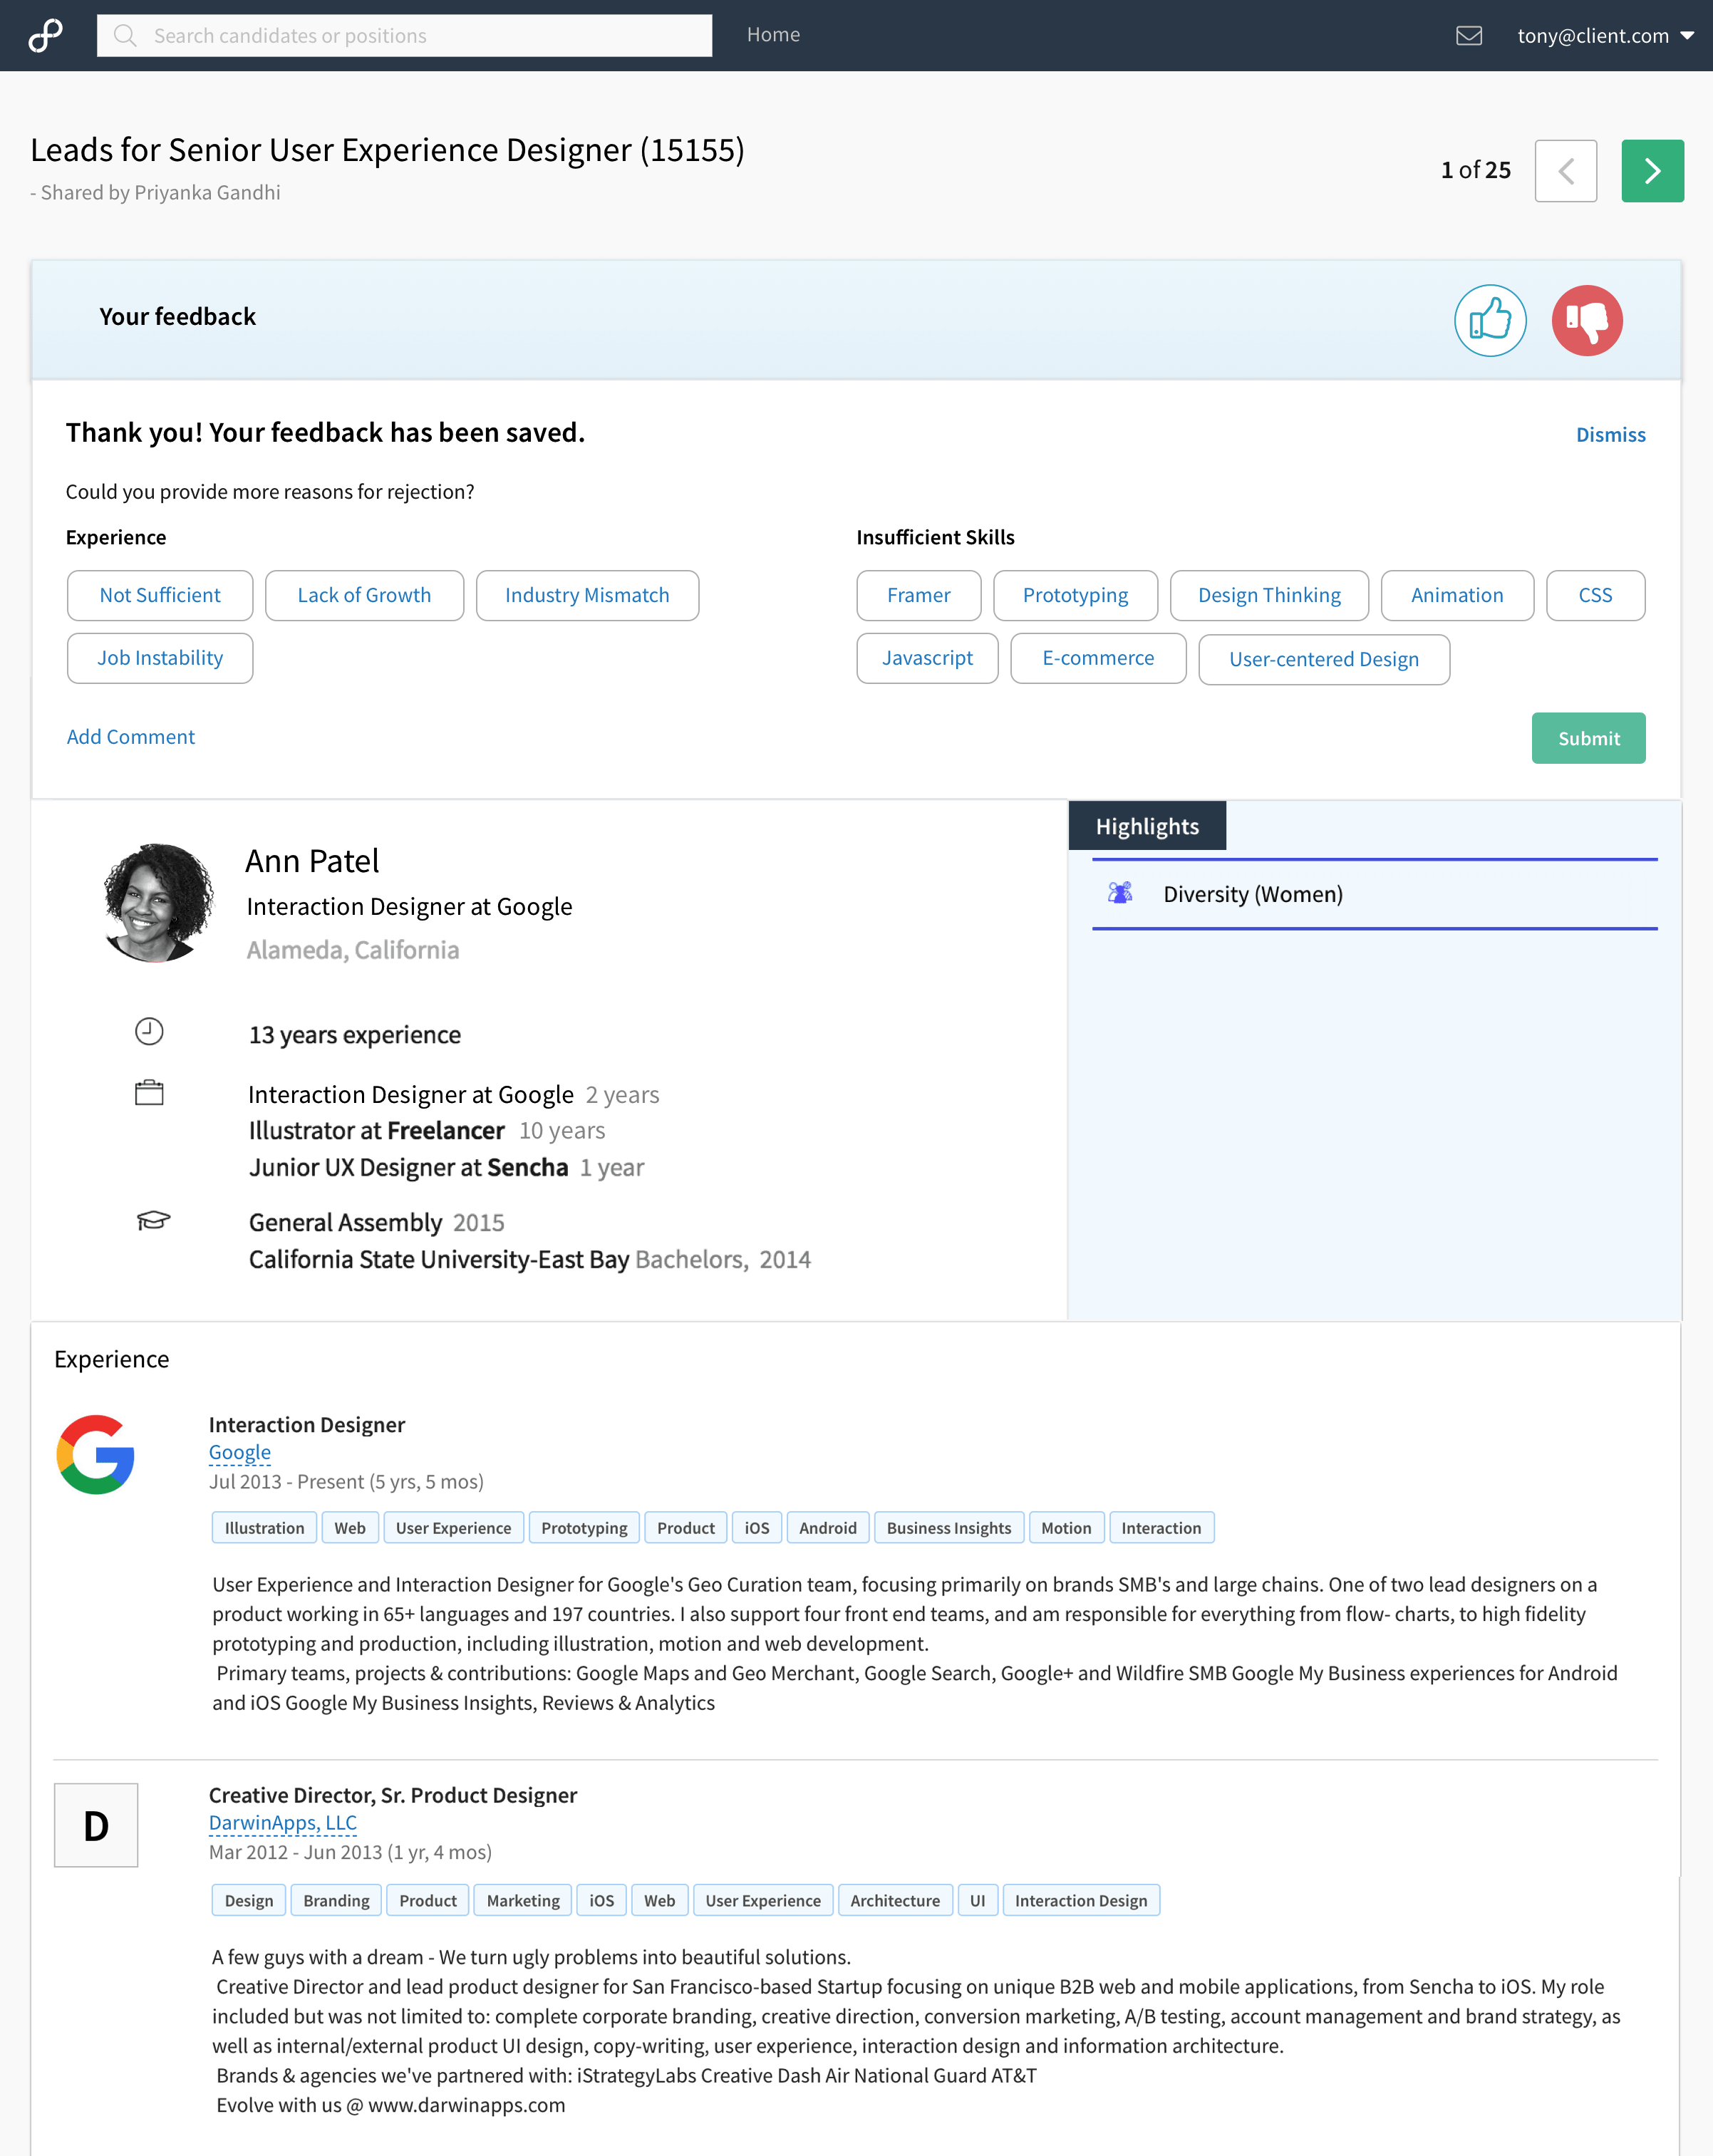Image resolution: width=1713 pixels, height=2156 pixels.
Task: Click the app logo in the header
Action: pyautogui.click(x=46, y=35)
